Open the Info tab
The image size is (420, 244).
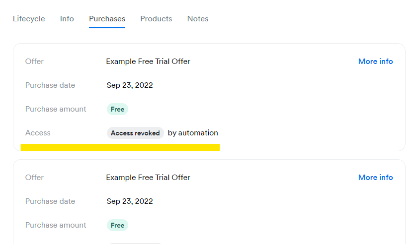67,19
